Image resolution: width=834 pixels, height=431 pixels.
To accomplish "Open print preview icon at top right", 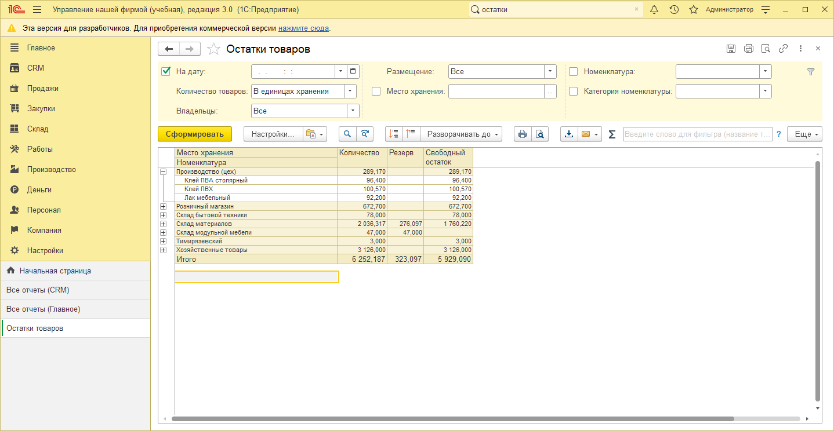I will 766,49.
